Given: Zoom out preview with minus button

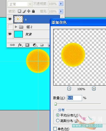Looking at the screenshot, I should pyautogui.click(x=69, y=89).
